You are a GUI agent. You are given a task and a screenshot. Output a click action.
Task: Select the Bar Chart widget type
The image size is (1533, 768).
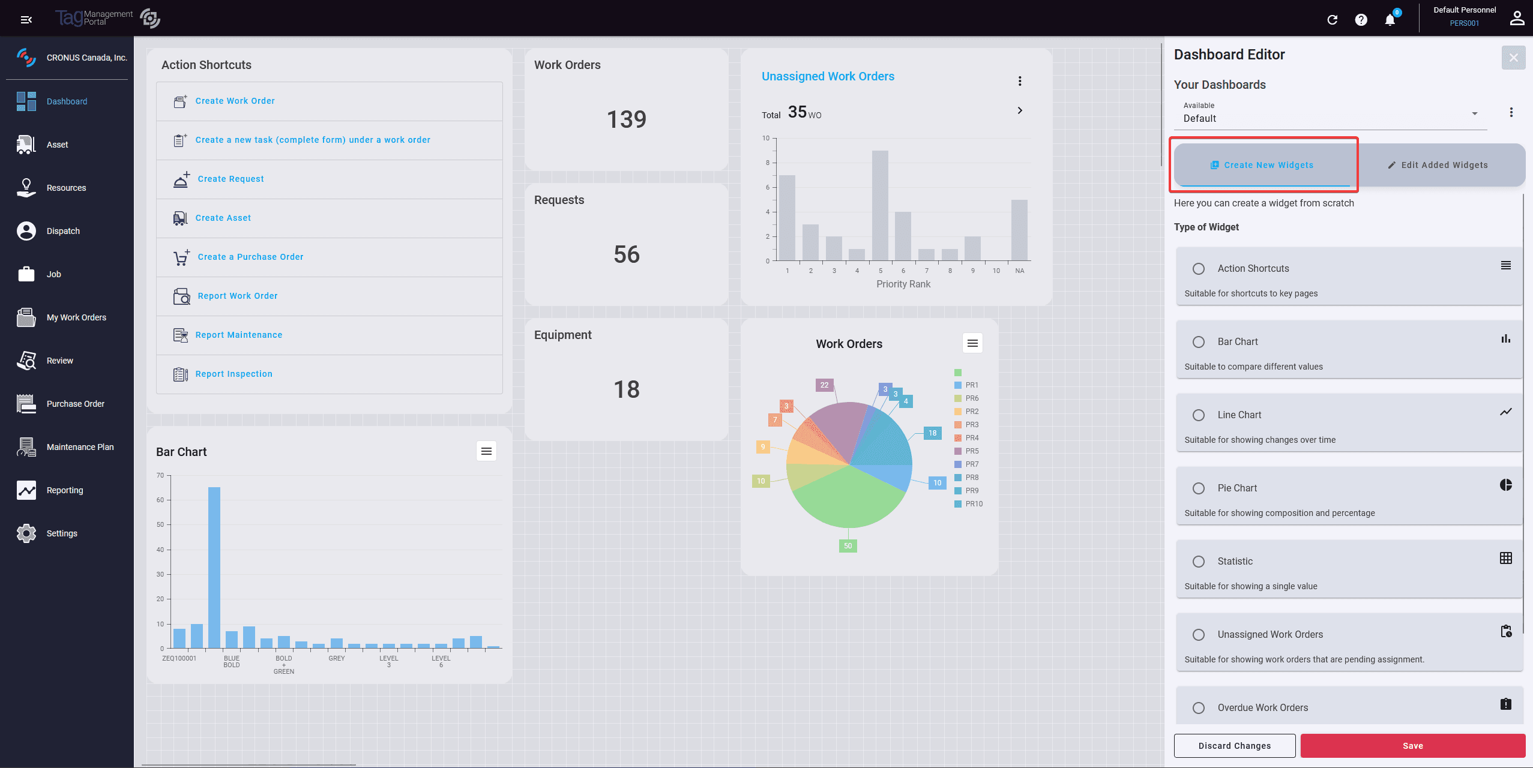[1198, 342]
